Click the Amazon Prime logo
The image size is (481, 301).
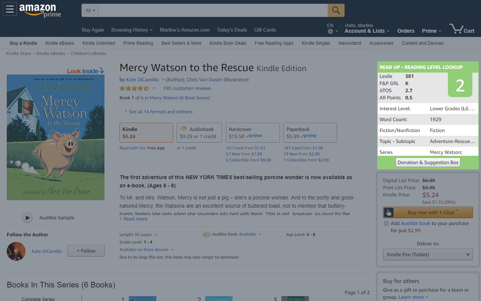click(40, 11)
